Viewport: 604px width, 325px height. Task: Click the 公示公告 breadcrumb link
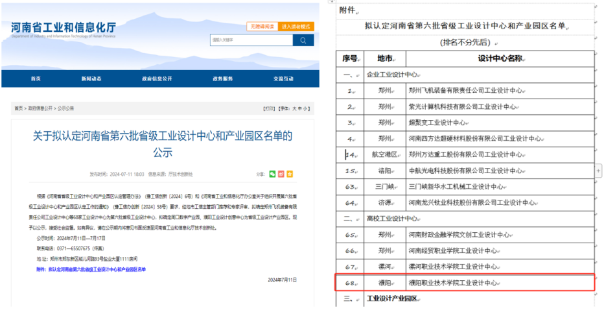66,109
